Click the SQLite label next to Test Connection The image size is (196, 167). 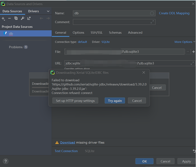[x=90, y=151]
